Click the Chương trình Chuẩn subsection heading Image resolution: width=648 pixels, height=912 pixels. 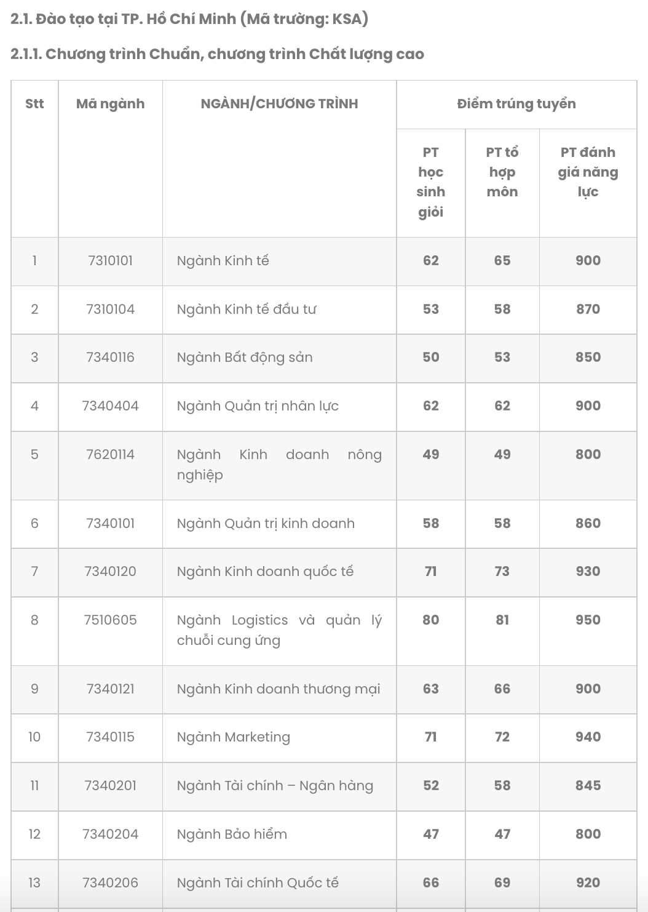[217, 54]
